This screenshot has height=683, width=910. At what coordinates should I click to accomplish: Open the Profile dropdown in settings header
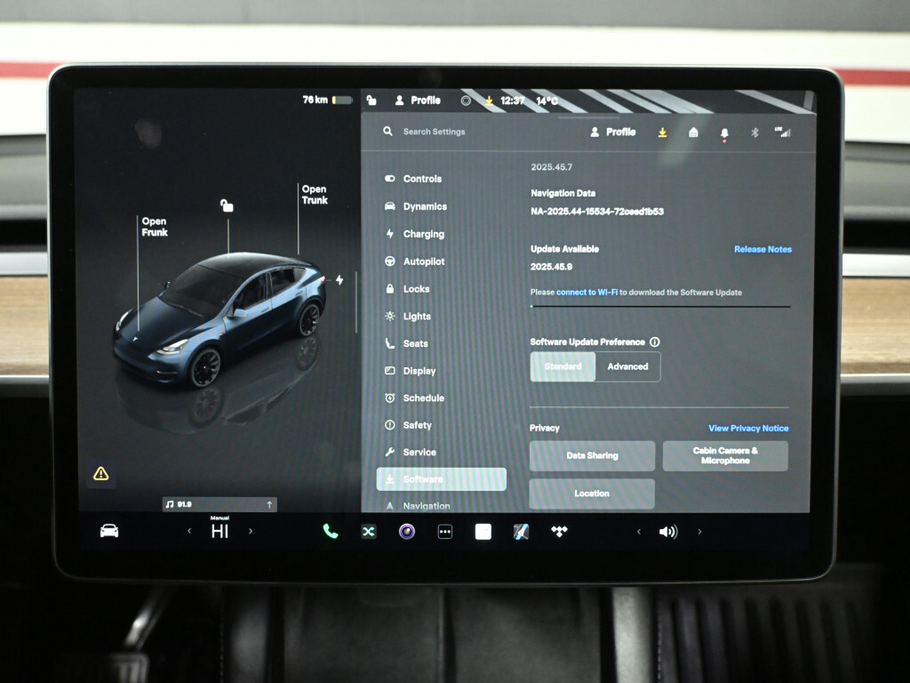tap(612, 132)
